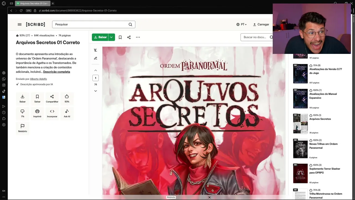Viewport: 355px width, 200px height.
Task: Open Novas Trilhas em Ordem Paranormal
Action: (323, 146)
